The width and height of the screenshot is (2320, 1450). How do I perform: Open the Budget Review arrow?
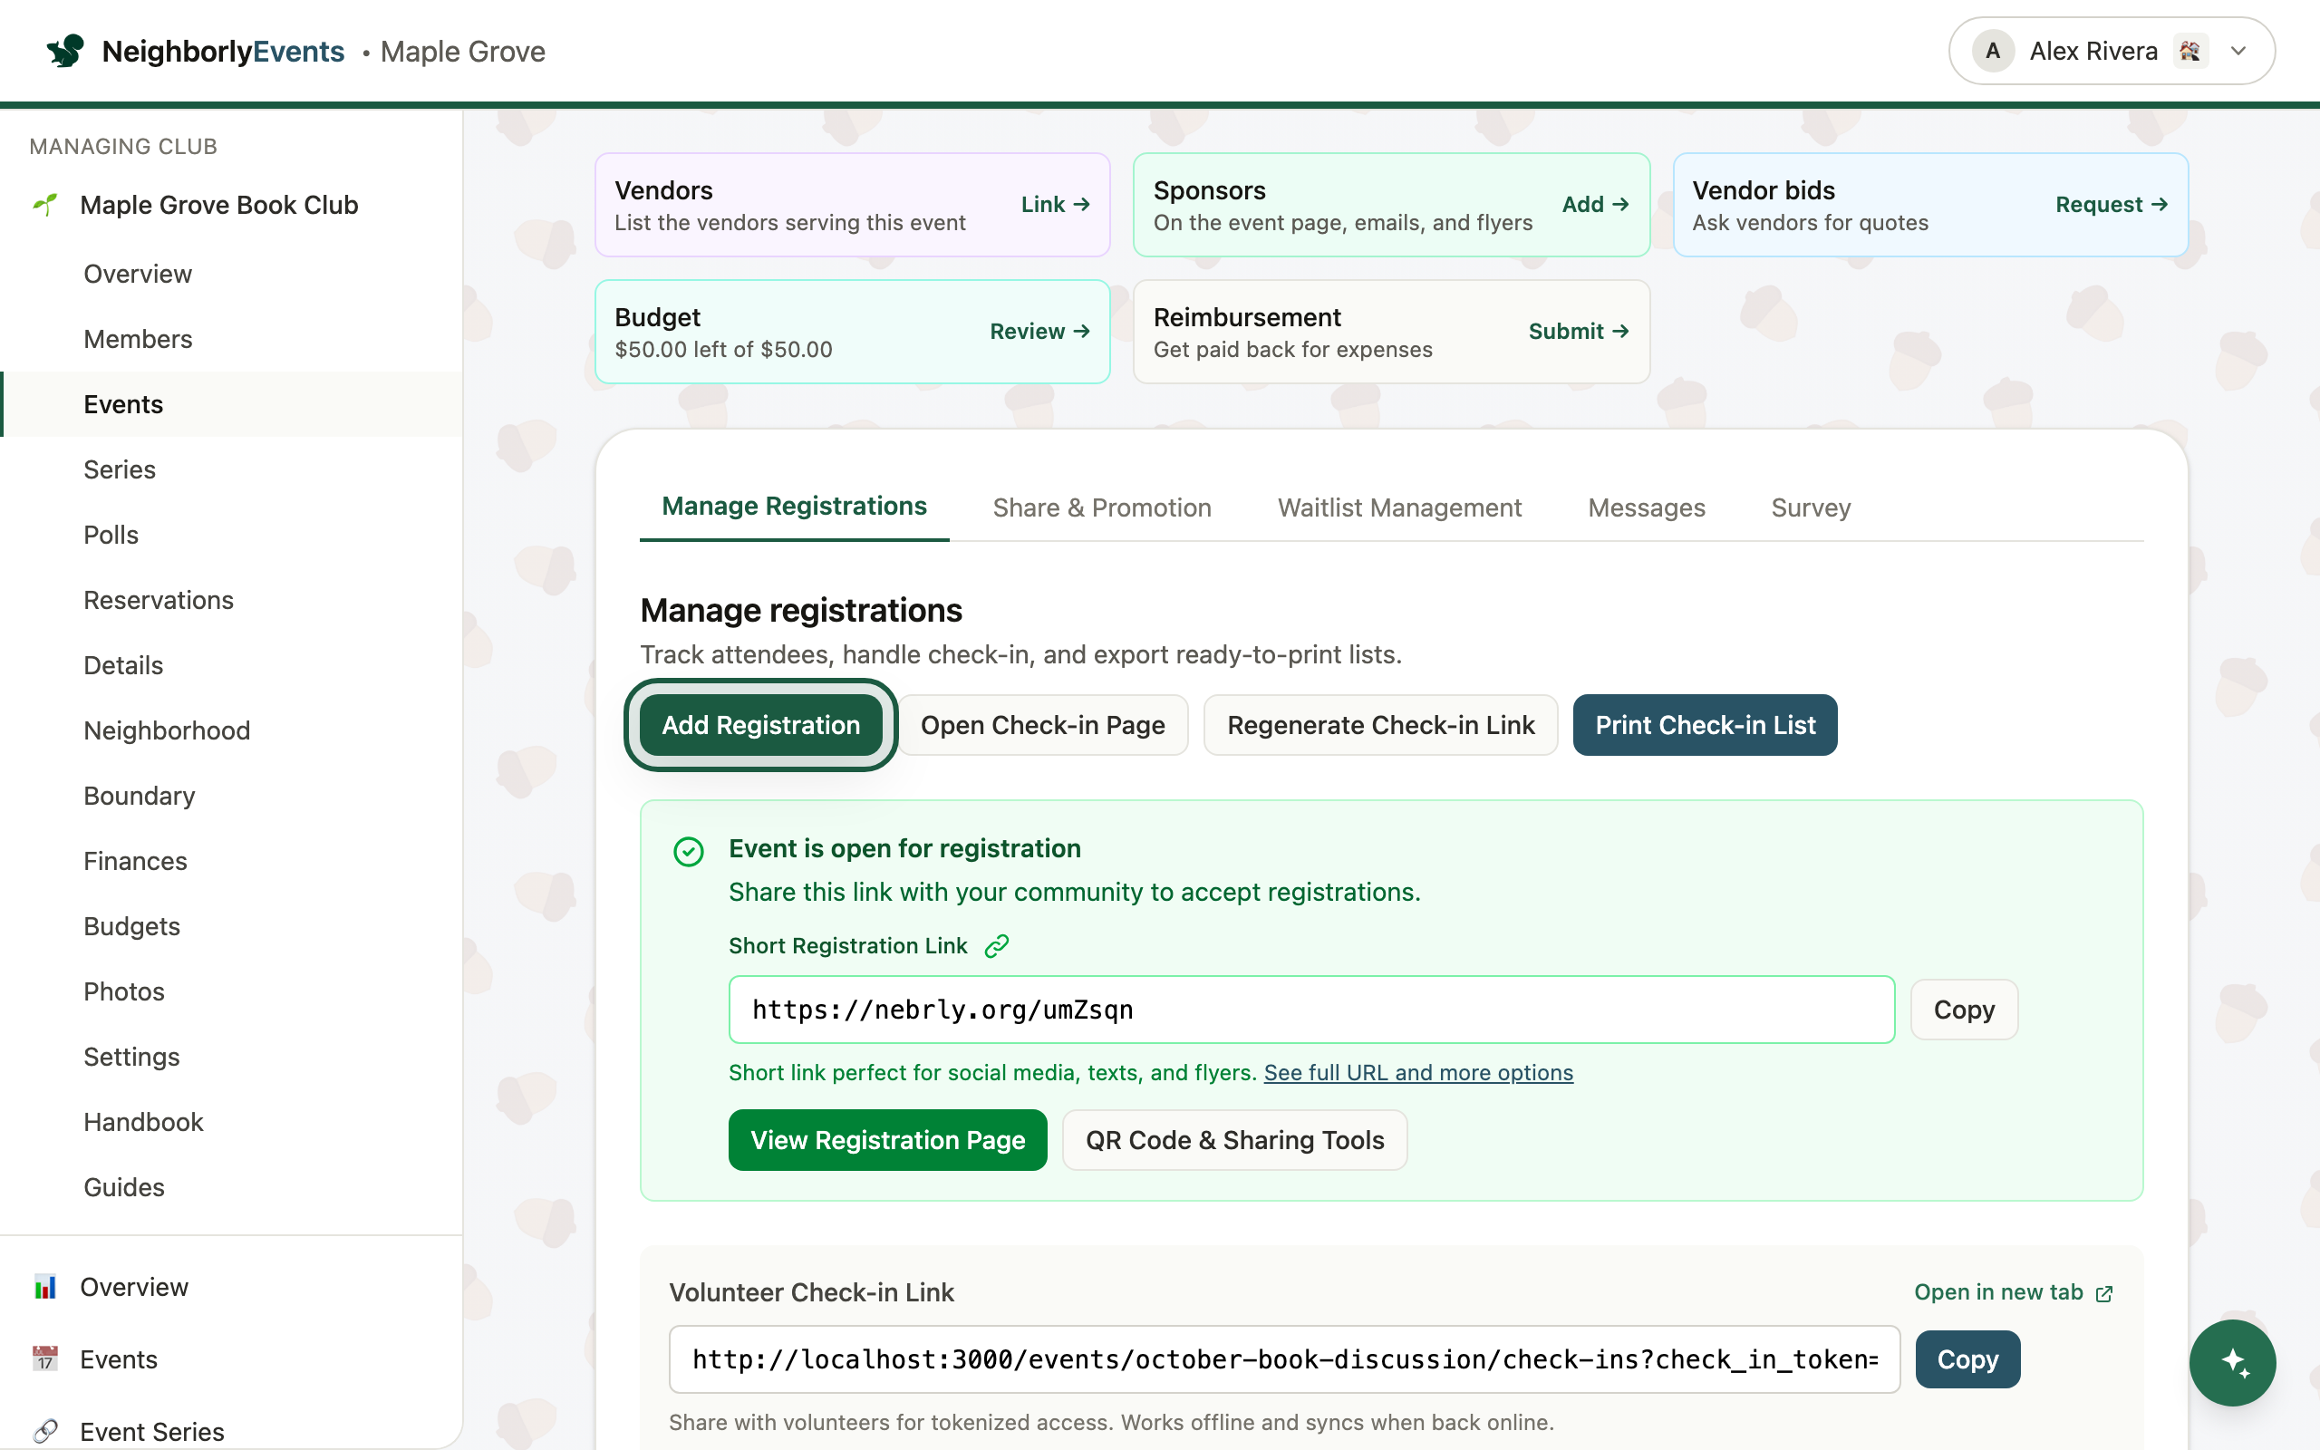[1040, 331]
